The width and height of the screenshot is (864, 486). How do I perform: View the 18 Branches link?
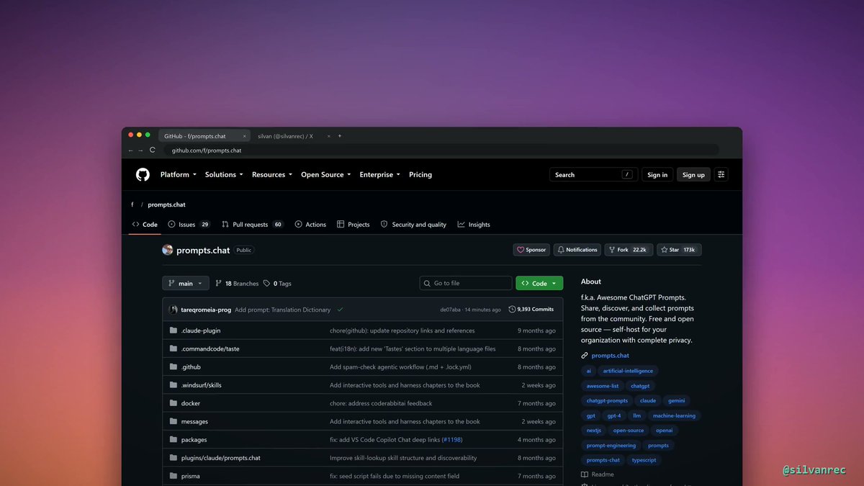(x=237, y=284)
